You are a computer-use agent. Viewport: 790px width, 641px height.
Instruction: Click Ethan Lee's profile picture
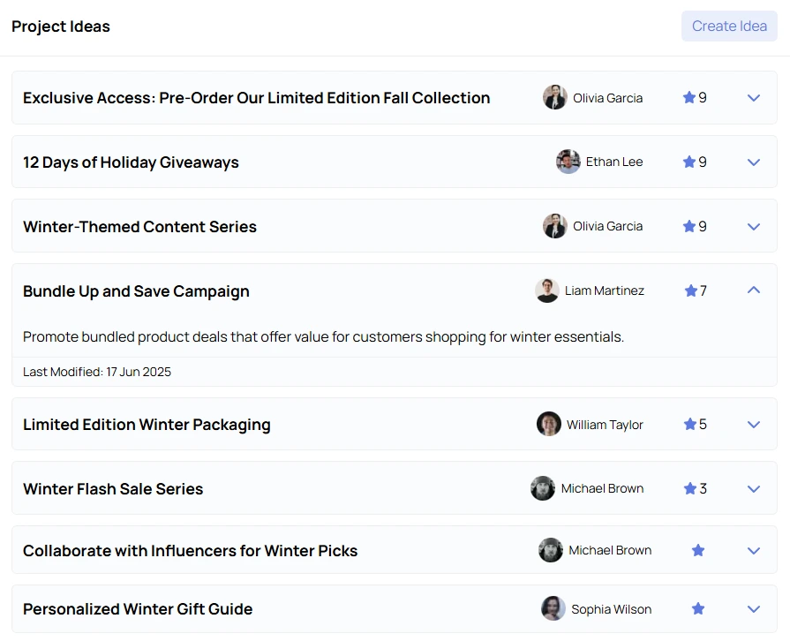pyautogui.click(x=568, y=162)
